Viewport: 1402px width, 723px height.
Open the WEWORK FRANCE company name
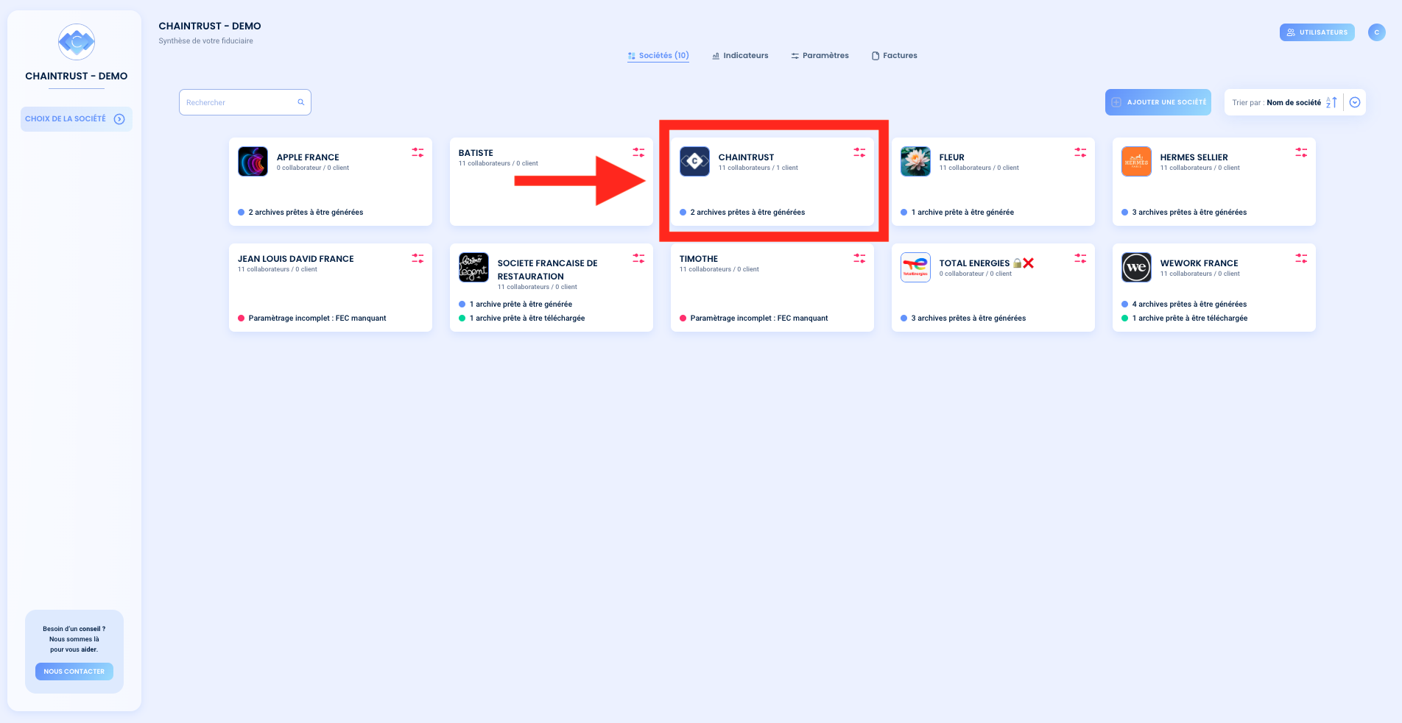tap(1199, 263)
